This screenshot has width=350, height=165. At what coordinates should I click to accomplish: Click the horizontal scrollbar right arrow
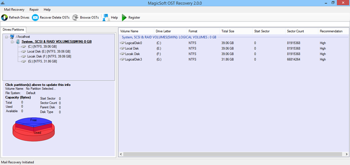(346, 154)
